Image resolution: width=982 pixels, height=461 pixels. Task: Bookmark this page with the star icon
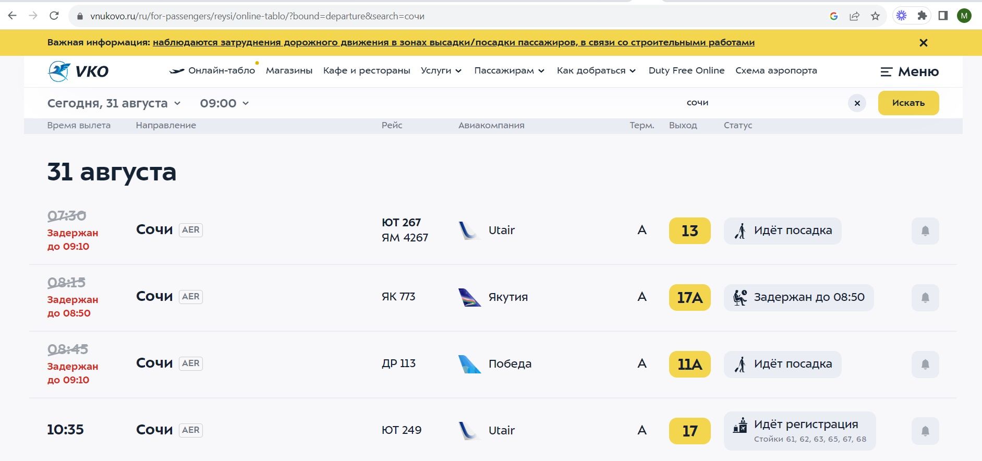coord(875,16)
